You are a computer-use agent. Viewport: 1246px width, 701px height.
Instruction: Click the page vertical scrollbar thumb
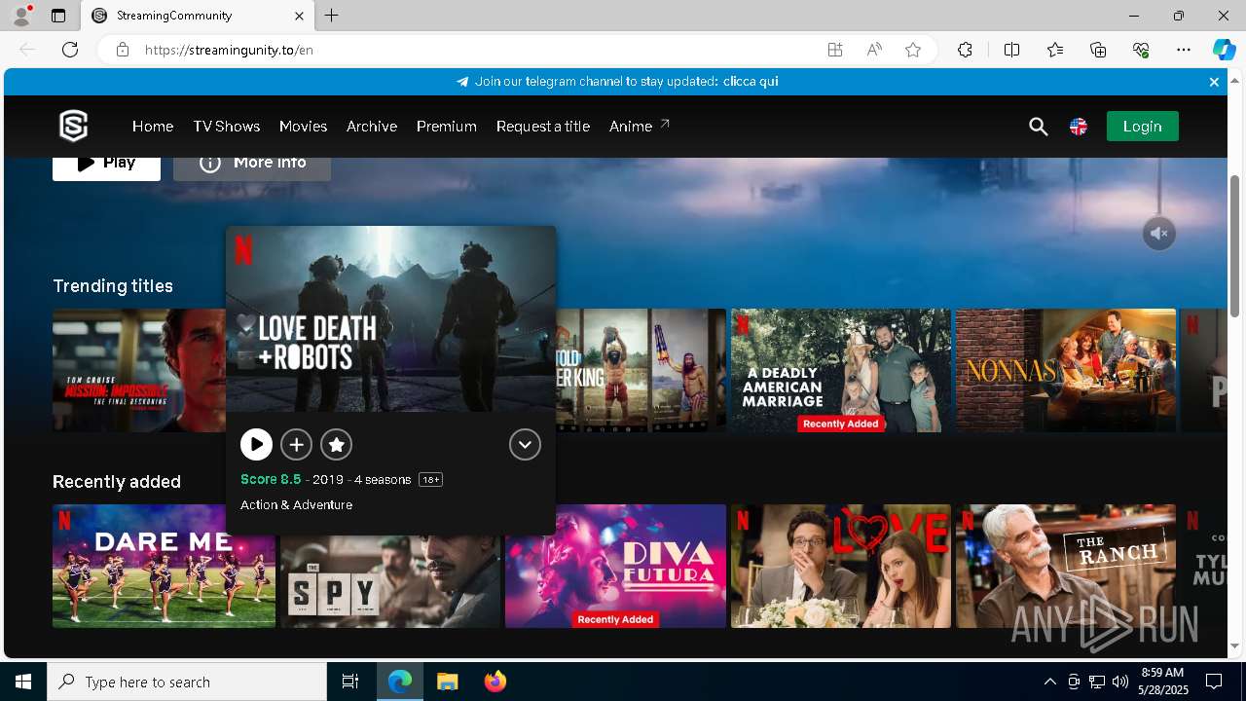[1235, 245]
